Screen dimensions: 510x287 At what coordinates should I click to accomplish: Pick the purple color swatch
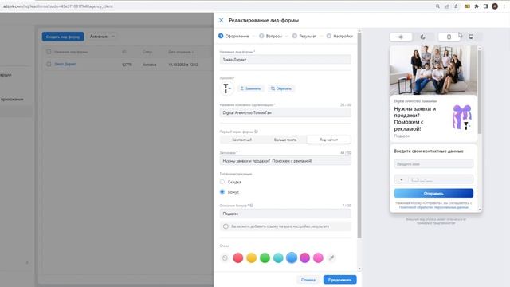click(x=304, y=258)
